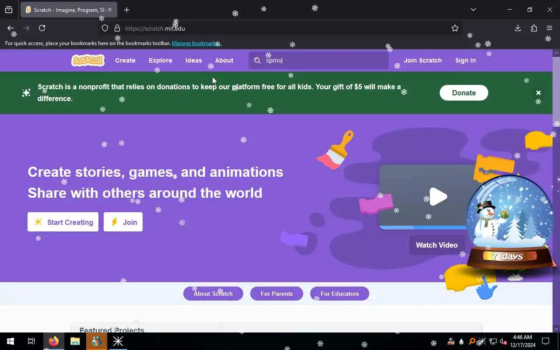Click Start Creating button
This screenshot has height=350, width=560.
click(63, 222)
